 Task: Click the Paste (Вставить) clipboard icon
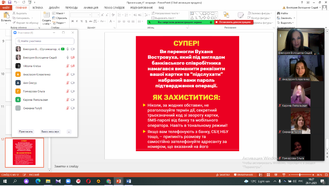pyautogui.click(x=6, y=16)
